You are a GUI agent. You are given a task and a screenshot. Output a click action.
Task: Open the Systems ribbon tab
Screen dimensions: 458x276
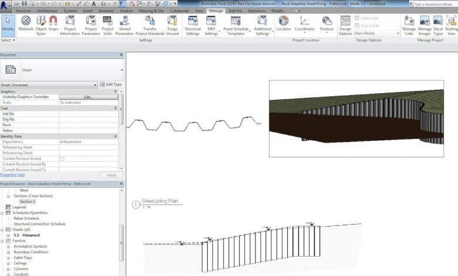coord(70,11)
